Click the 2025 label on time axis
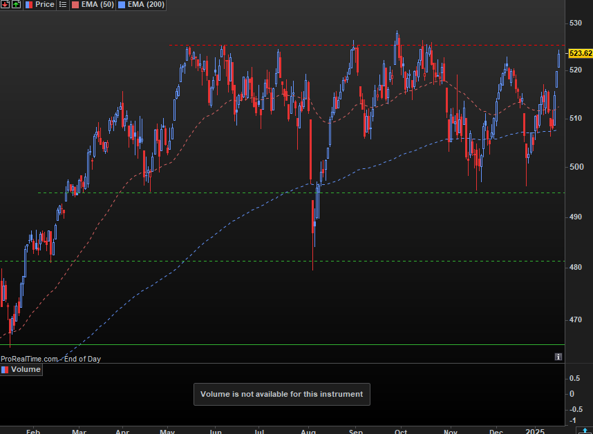Viewport: 593px width, 434px height. click(x=535, y=431)
